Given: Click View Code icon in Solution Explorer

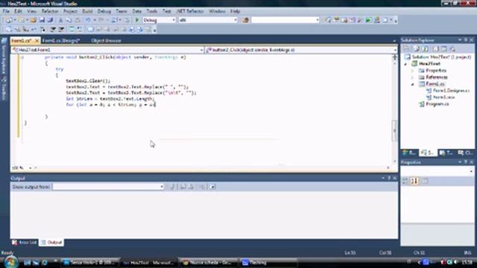Looking at the screenshot, I should (435, 49).
